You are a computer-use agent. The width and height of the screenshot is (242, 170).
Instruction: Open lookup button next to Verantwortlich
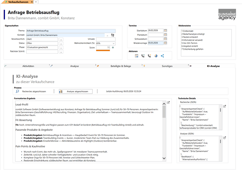(x=61, y=39)
